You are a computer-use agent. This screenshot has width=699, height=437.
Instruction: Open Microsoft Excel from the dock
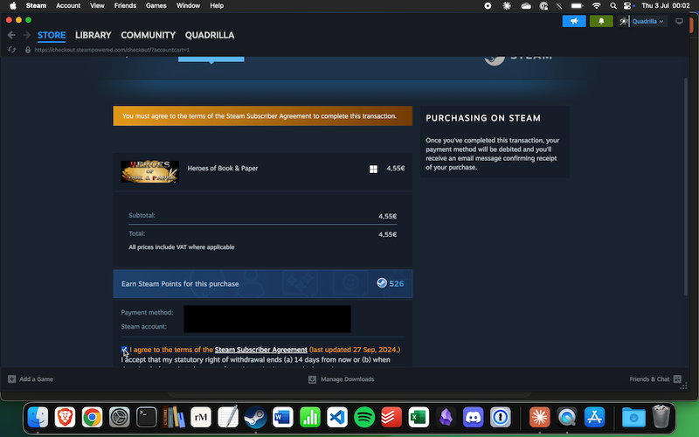click(x=419, y=418)
